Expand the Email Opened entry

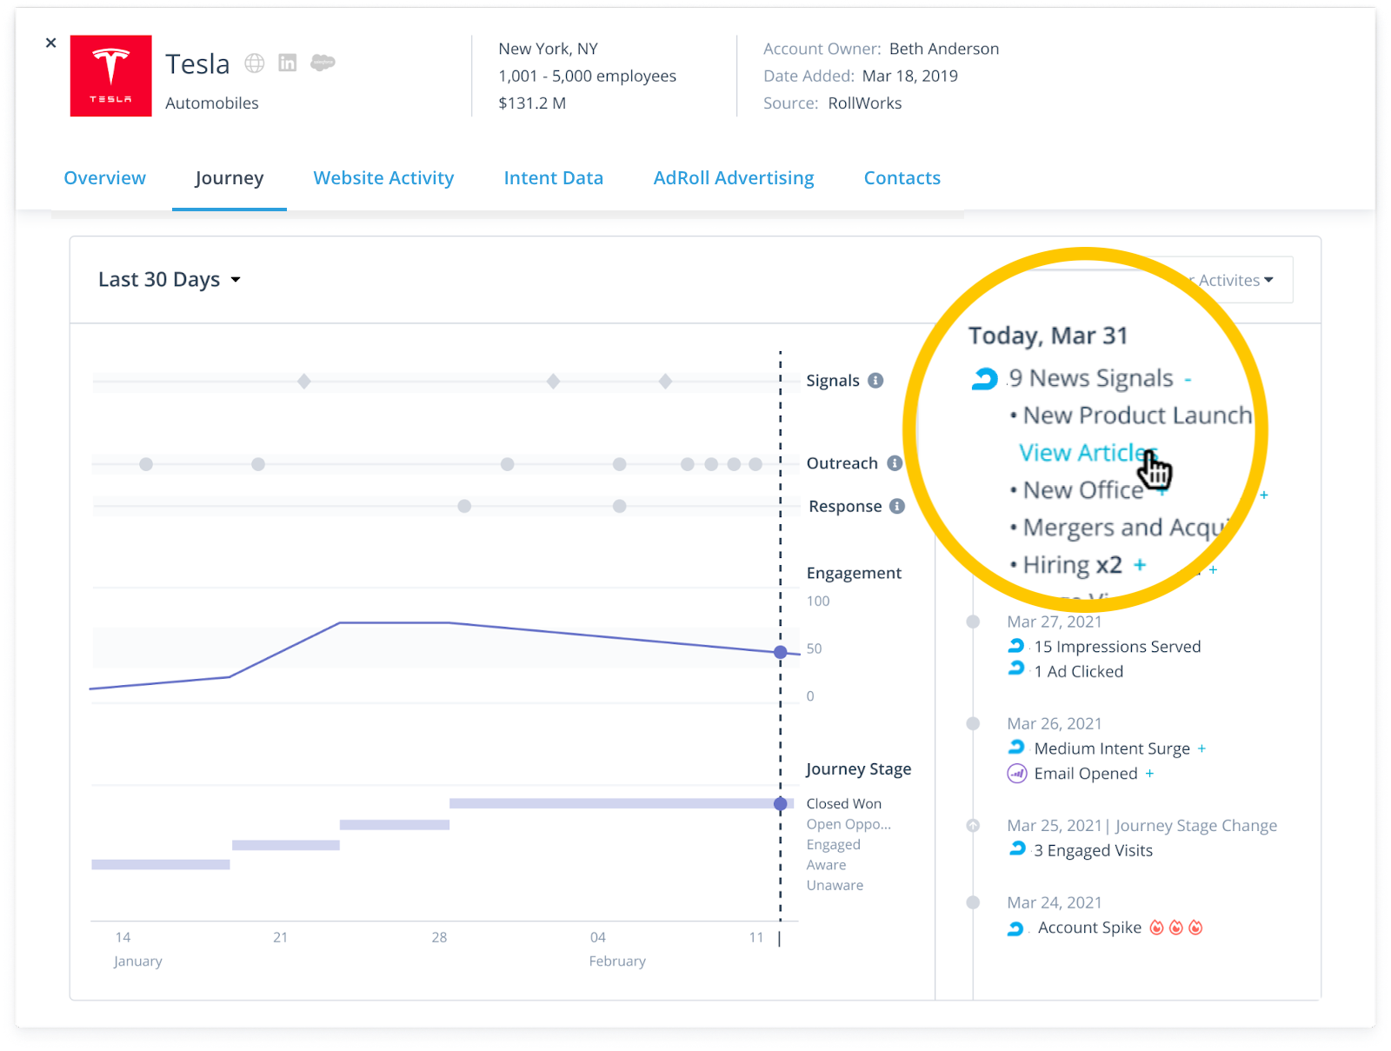coord(1149,774)
